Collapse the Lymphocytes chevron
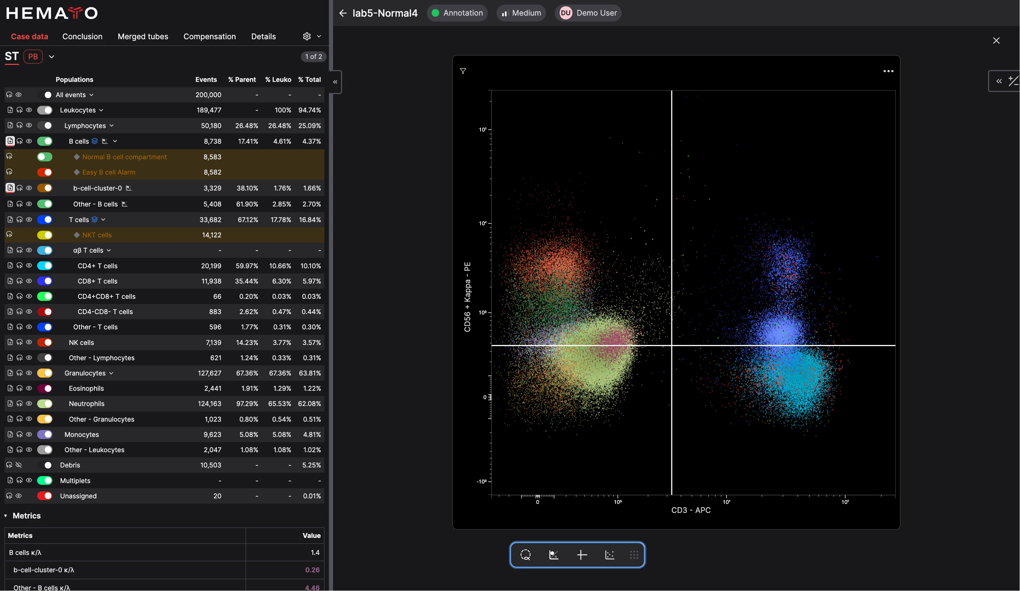 tap(112, 126)
